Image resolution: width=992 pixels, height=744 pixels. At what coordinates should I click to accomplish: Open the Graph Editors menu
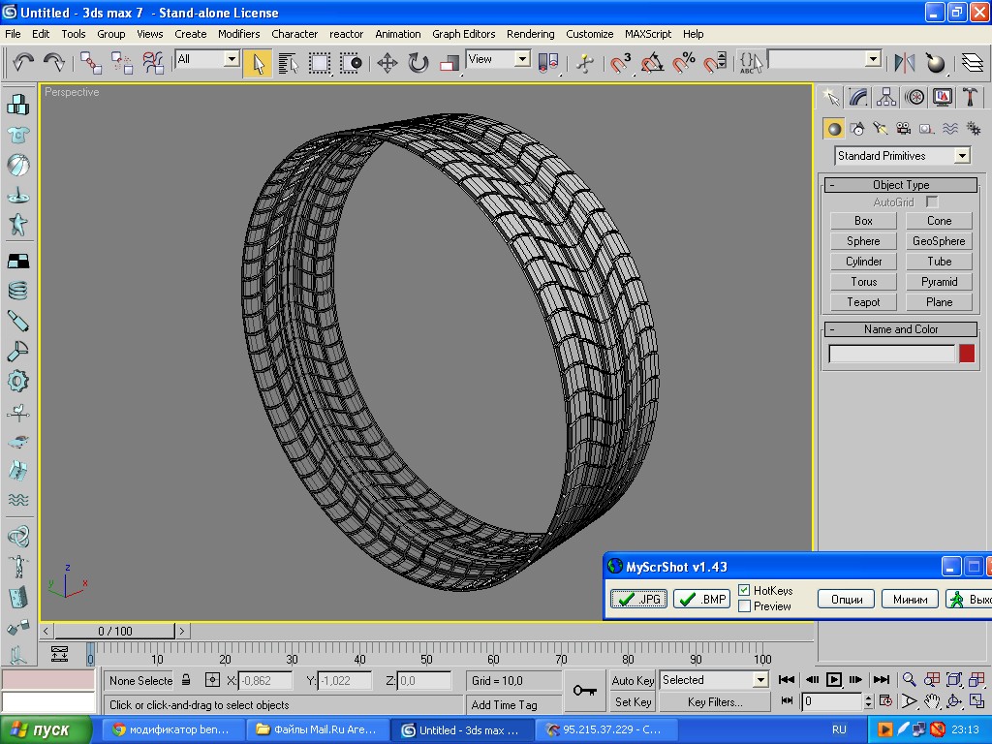(x=464, y=34)
